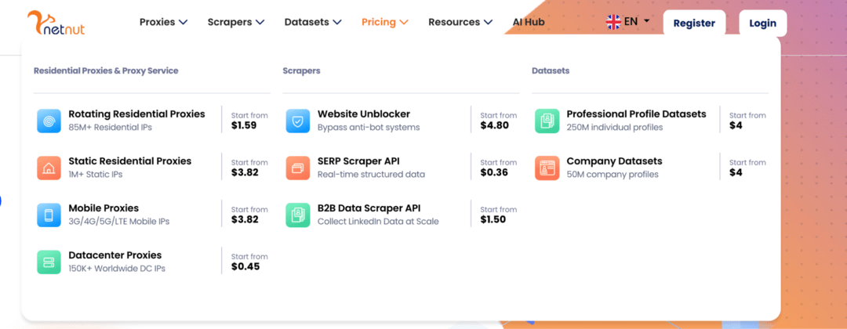847x329 pixels.
Task: Click the Professional Profile Datasets icon
Action: pos(547,121)
